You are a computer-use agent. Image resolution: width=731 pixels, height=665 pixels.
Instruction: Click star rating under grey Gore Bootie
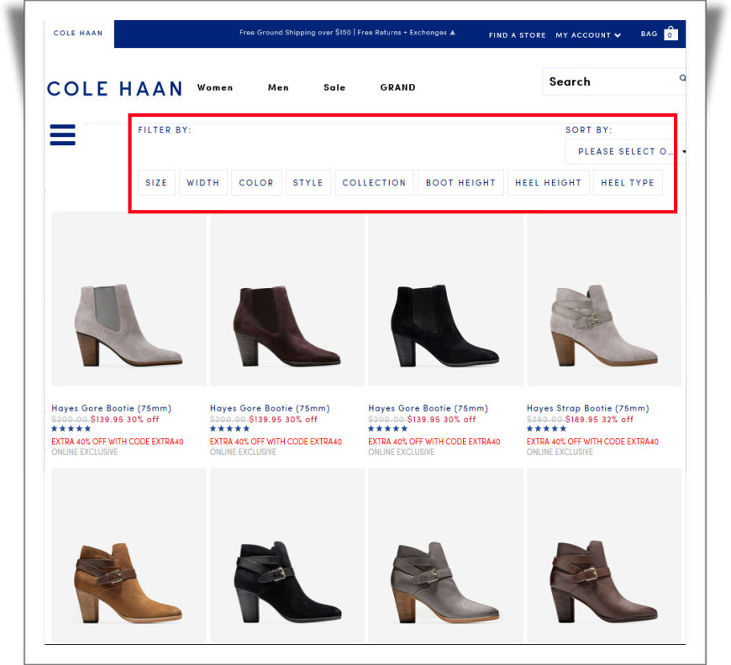tap(71, 429)
